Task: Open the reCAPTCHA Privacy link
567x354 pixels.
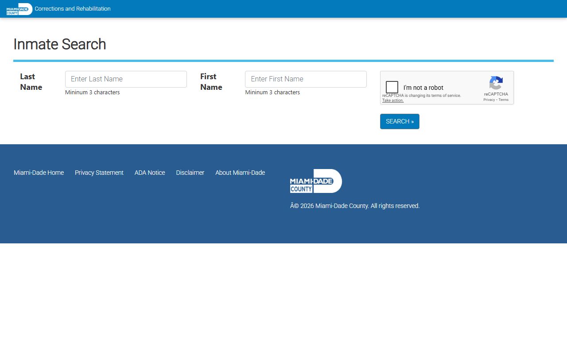Action: 489,100
